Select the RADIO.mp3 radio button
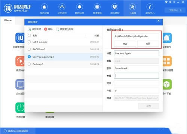 29,49
